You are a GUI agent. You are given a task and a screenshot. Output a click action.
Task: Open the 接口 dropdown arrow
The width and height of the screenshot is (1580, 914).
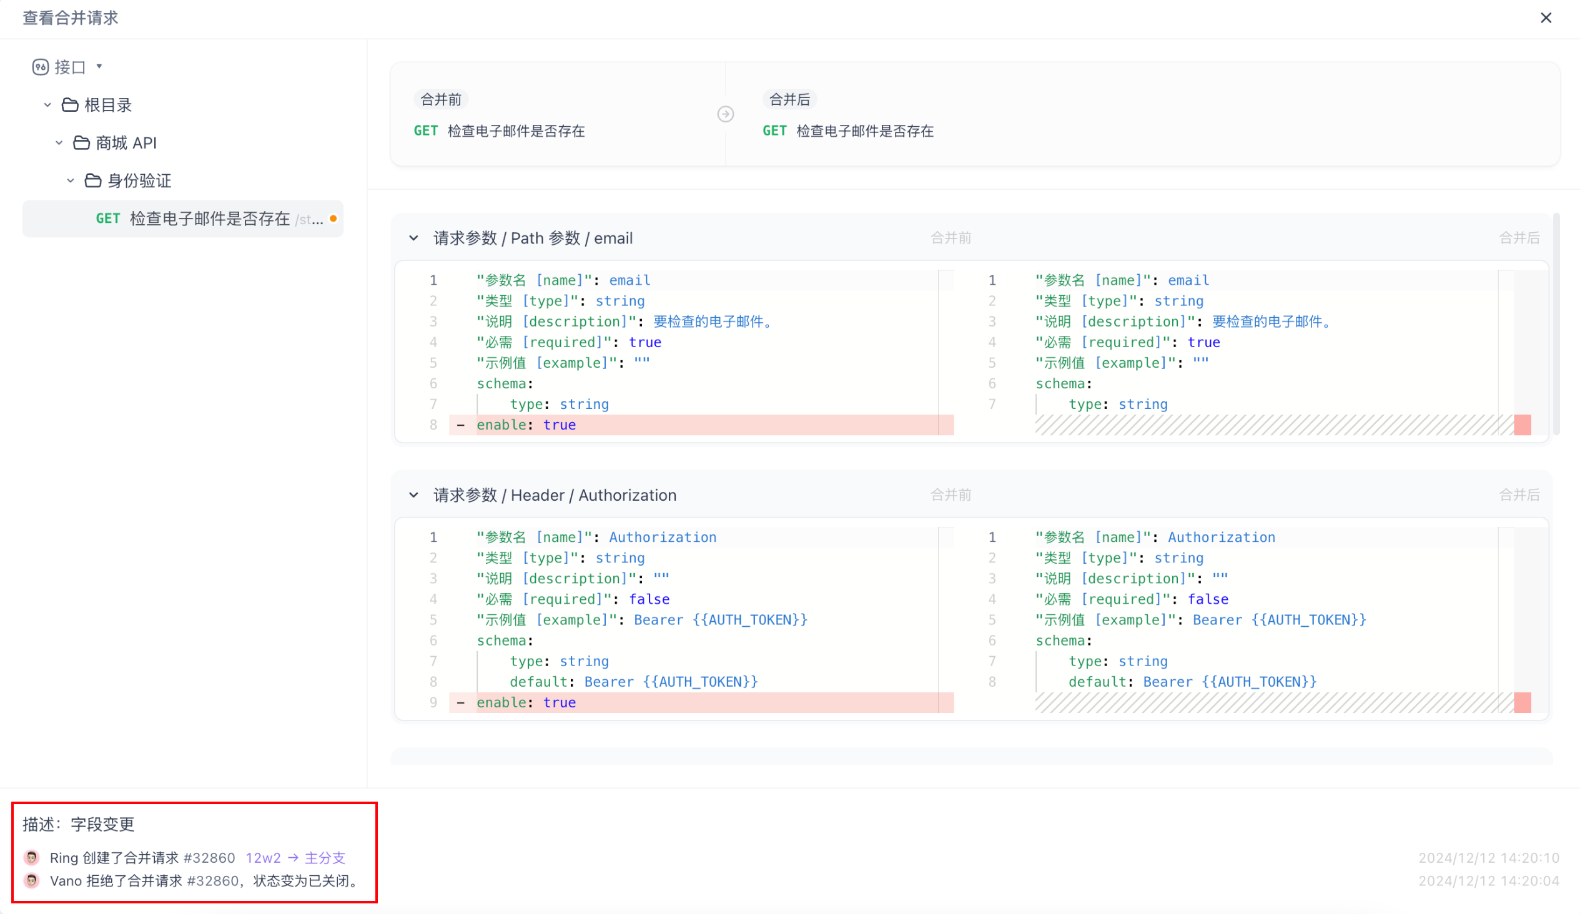point(99,66)
